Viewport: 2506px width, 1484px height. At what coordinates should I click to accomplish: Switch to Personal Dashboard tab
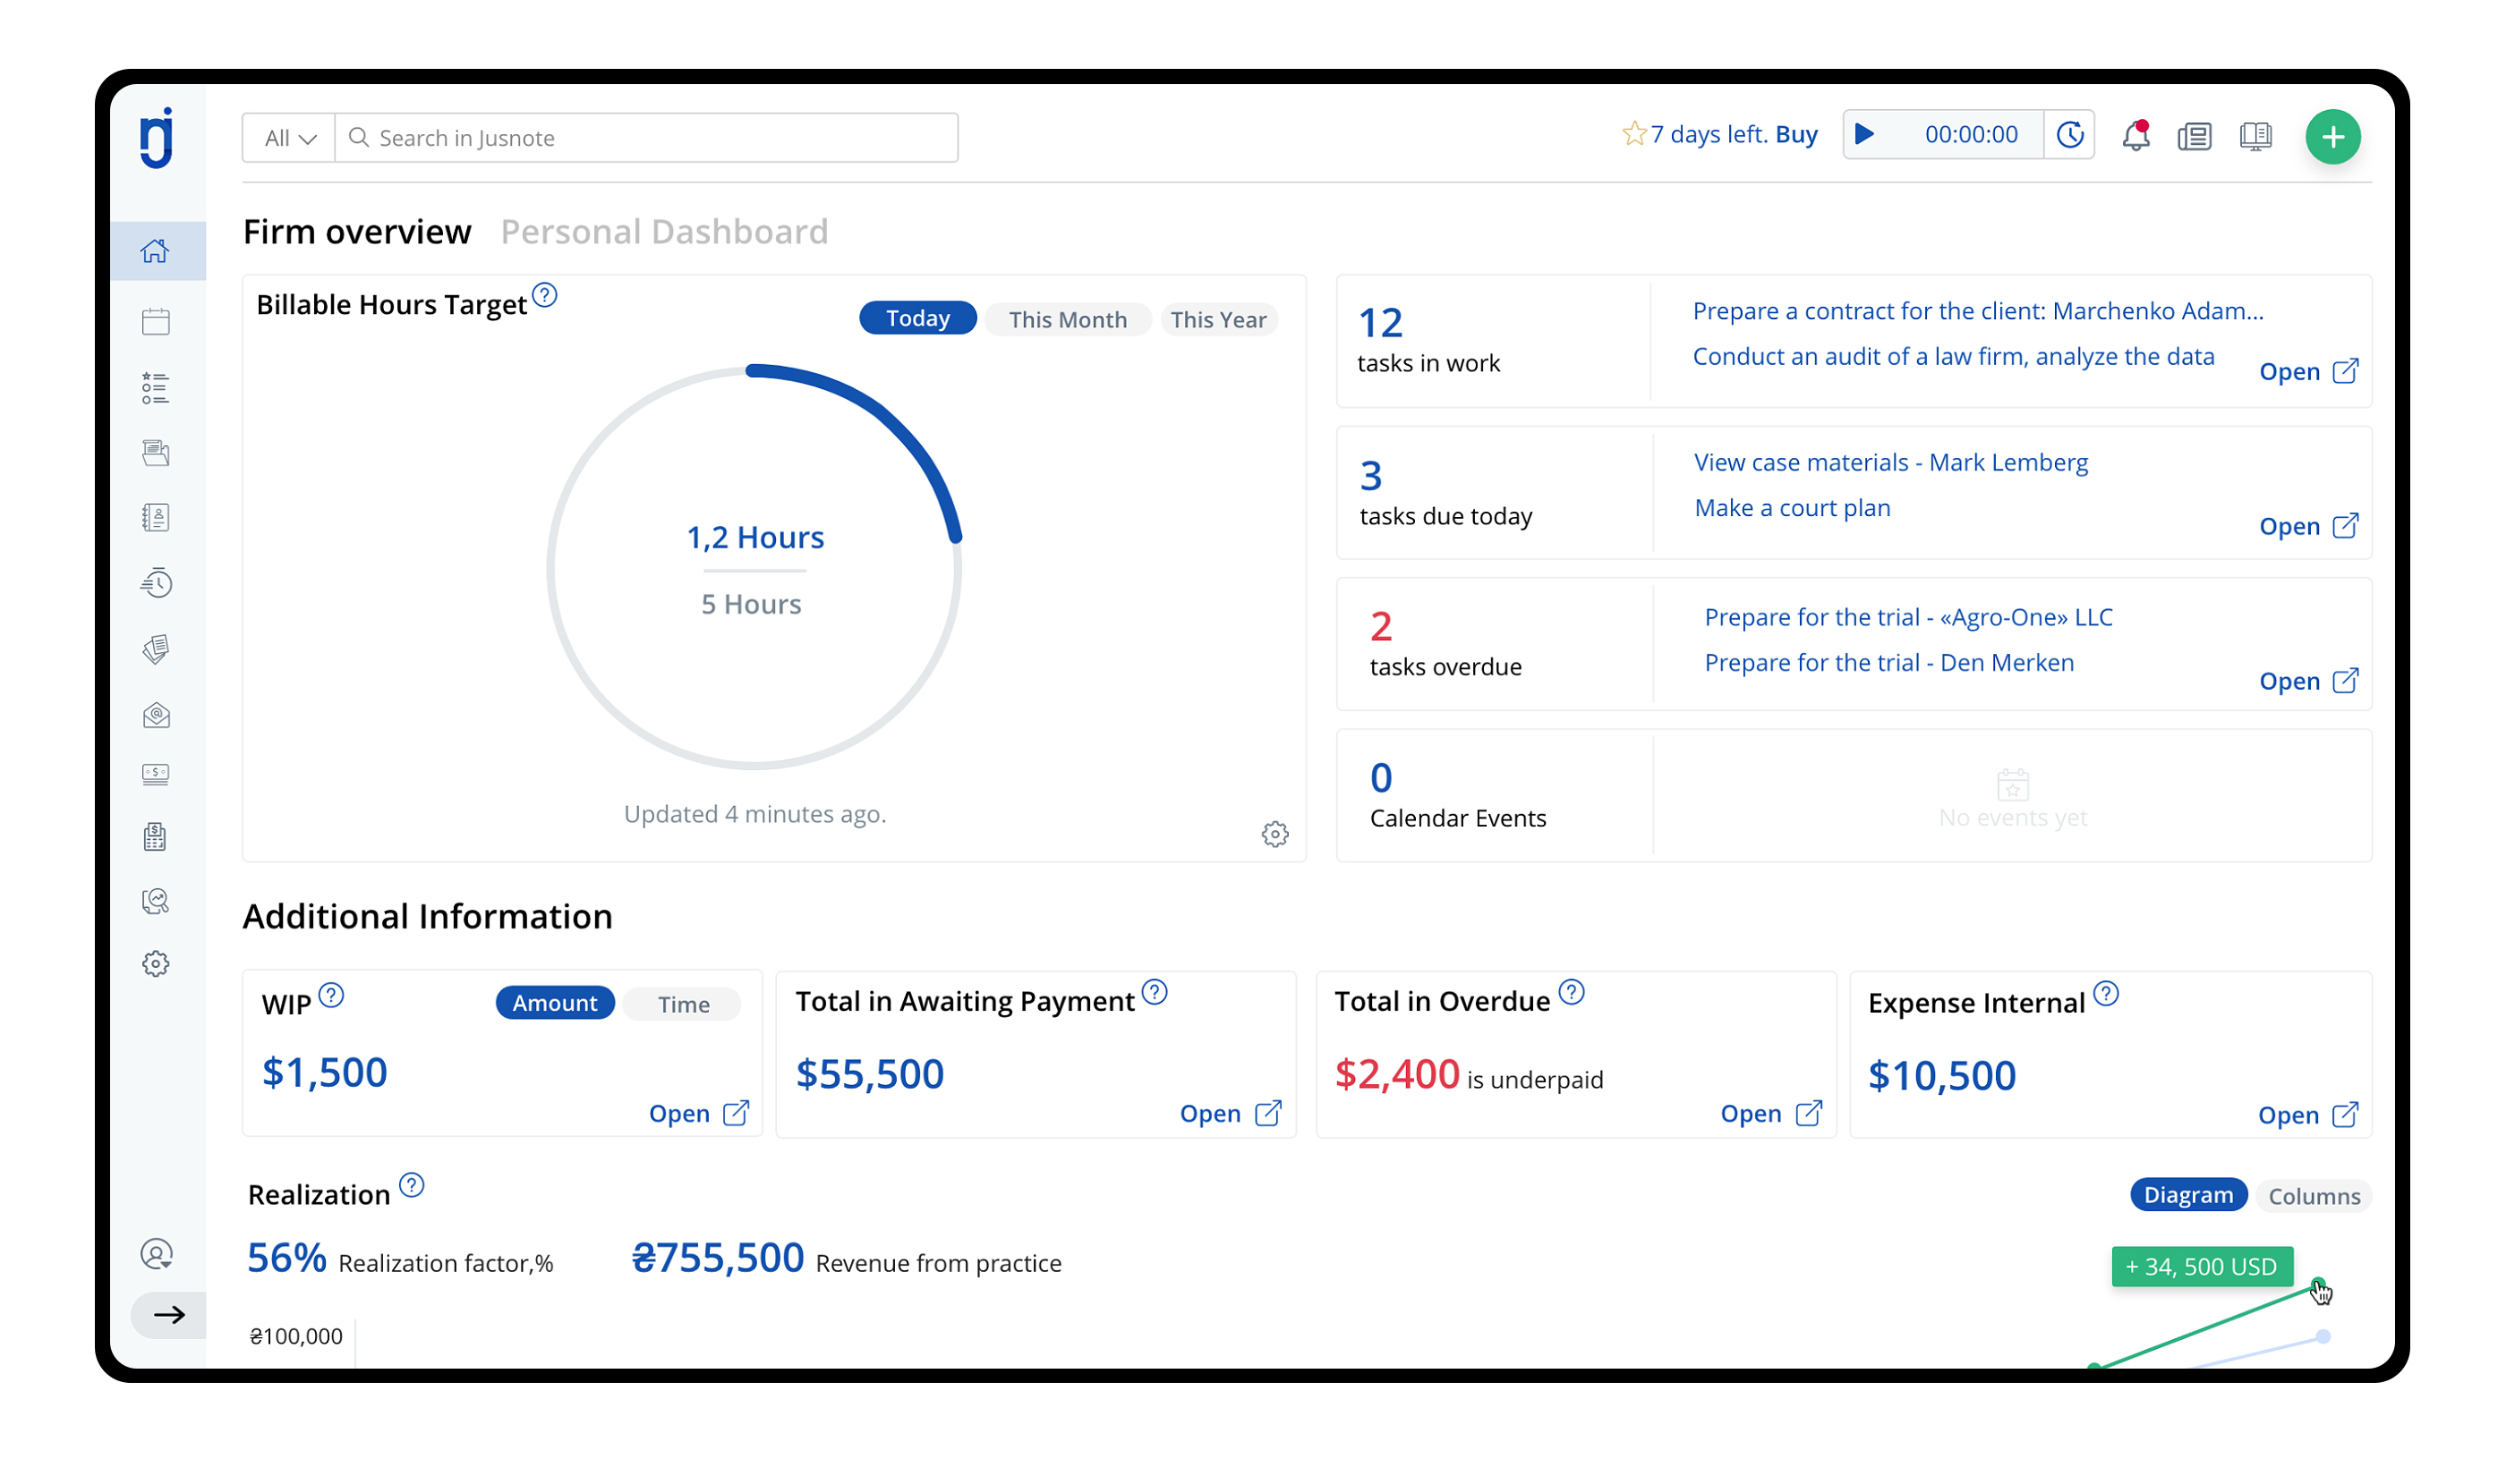click(664, 232)
